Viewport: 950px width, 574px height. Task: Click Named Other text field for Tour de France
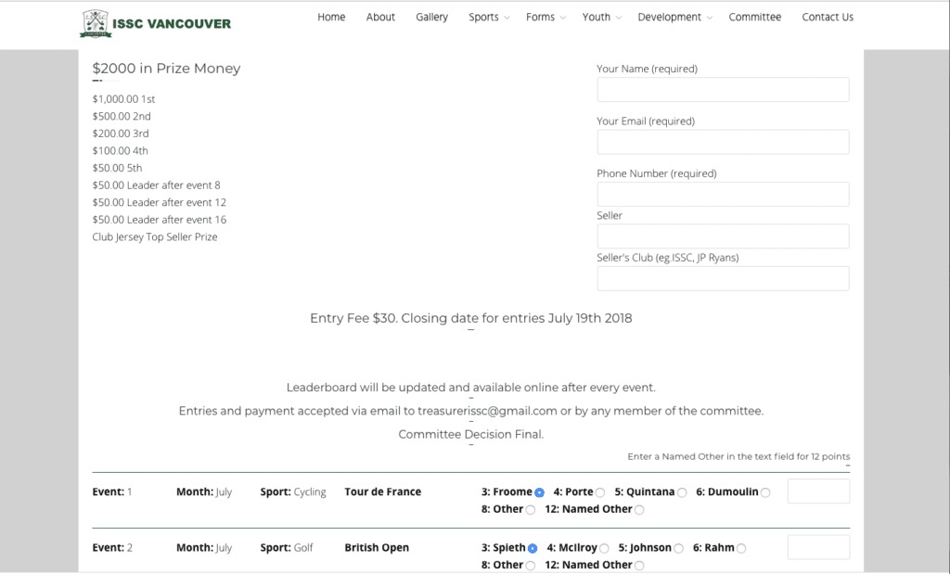818,491
